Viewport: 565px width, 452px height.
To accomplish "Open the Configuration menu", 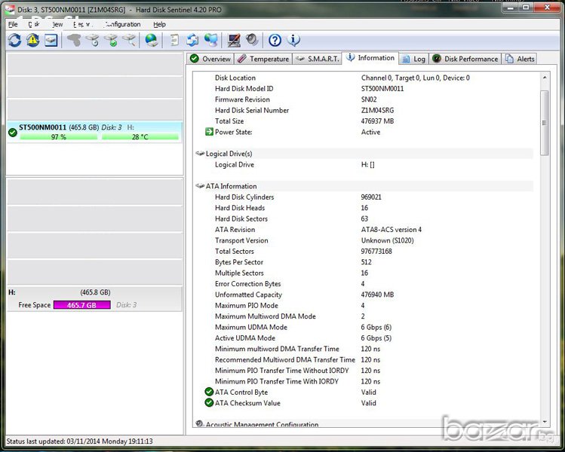I will pos(122,24).
